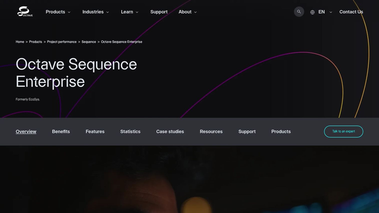Viewport: 379px width, 213px height.
Task: Select the Overview tab
Action: tap(26, 131)
